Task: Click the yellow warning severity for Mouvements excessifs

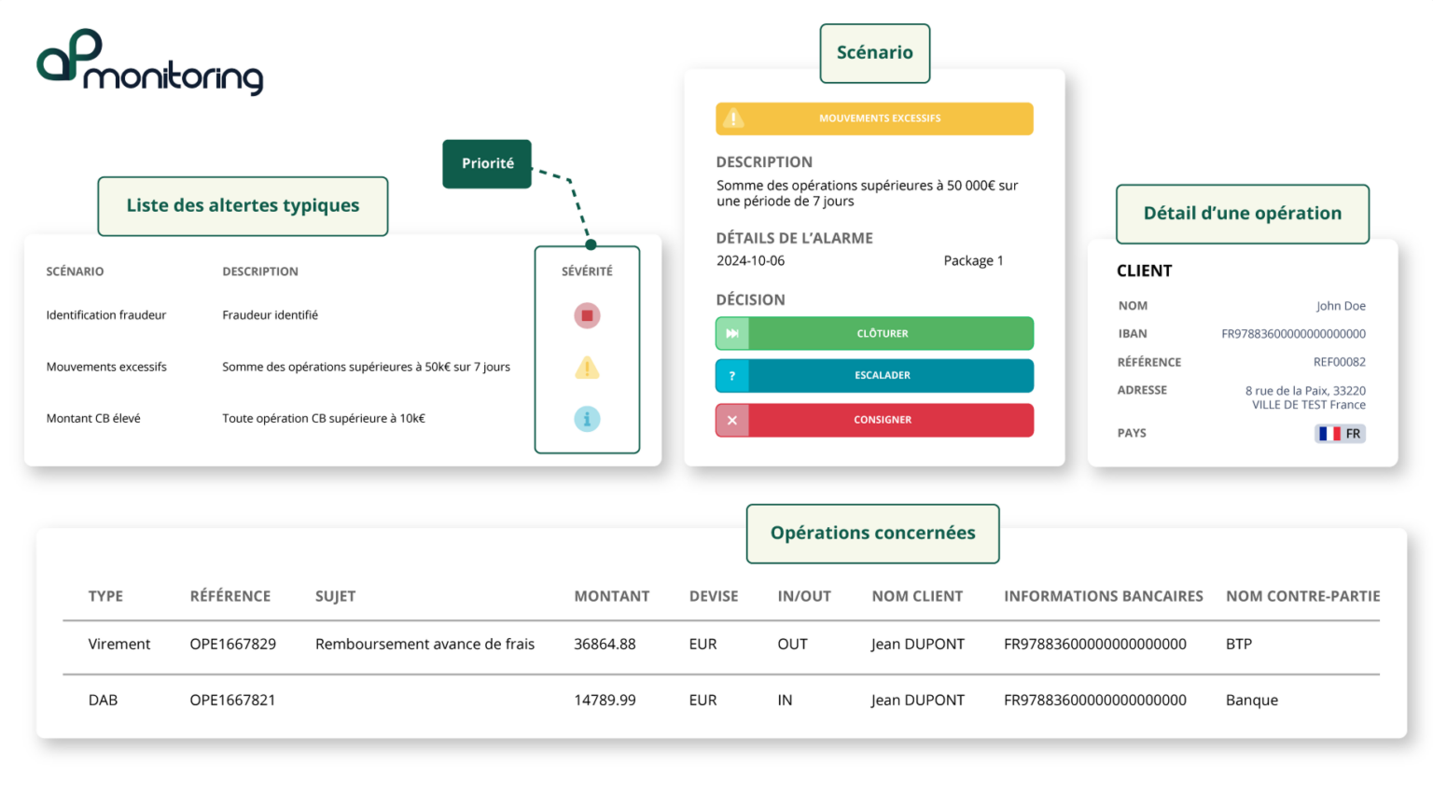Action: click(587, 367)
